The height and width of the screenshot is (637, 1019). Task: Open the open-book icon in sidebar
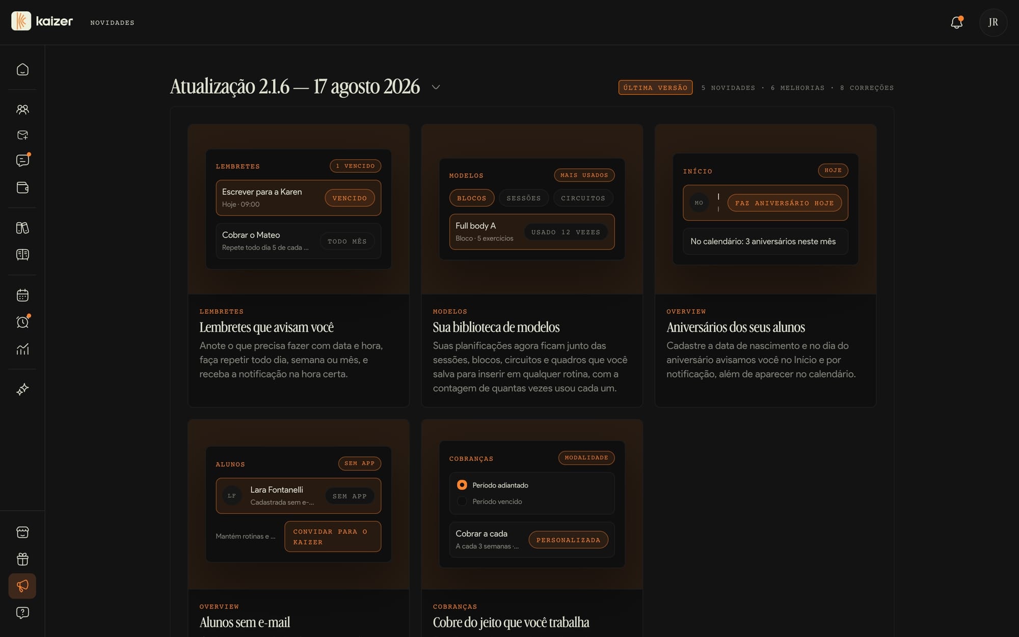[22, 254]
